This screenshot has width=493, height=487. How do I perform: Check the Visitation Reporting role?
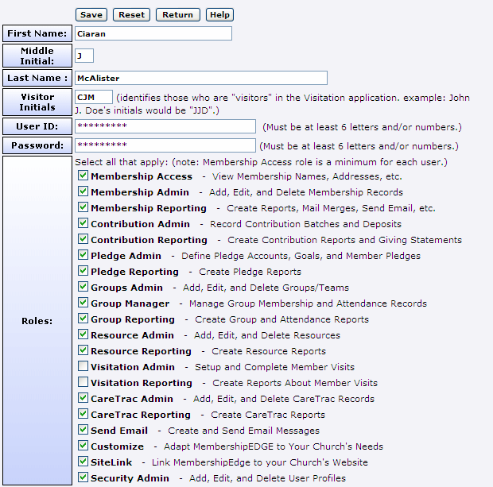click(83, 382)
